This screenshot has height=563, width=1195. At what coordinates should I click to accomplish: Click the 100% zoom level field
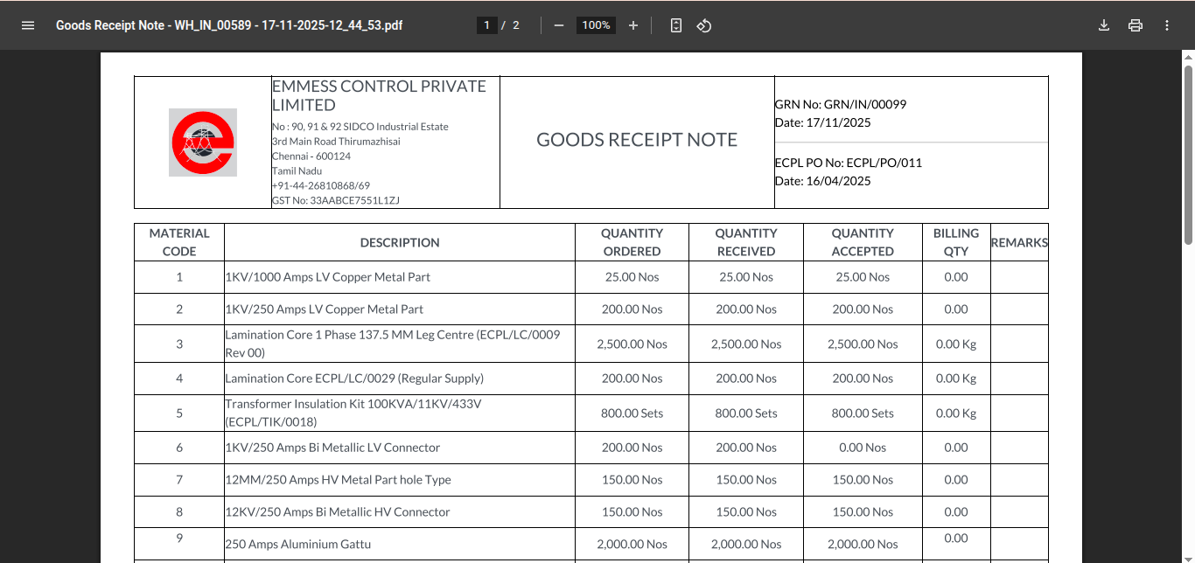click(596, 25)
